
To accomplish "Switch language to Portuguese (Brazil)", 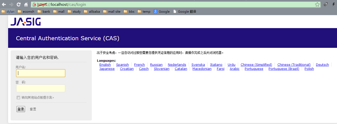I will point(284,69).
